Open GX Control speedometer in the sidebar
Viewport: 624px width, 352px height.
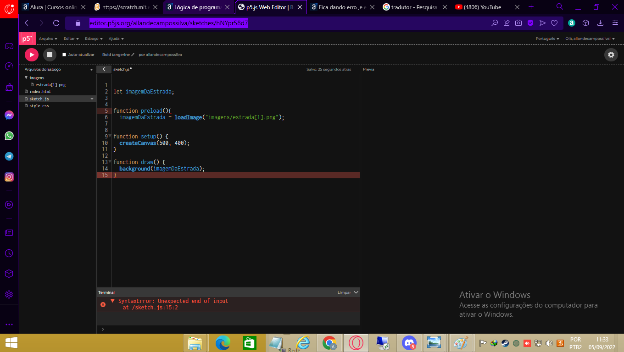tap(9, 66)
